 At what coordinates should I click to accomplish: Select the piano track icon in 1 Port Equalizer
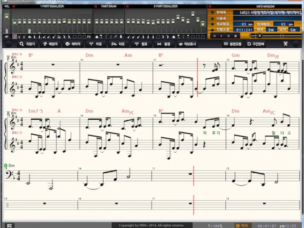(x=30, y=37)
